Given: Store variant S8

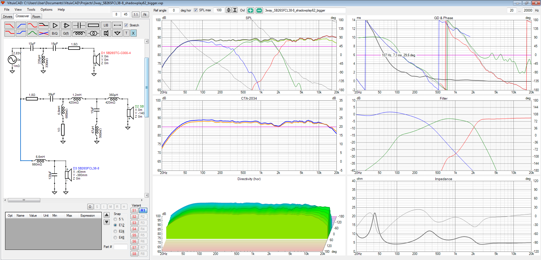Looking at the screenshot, I should click(x=134, y=254).
